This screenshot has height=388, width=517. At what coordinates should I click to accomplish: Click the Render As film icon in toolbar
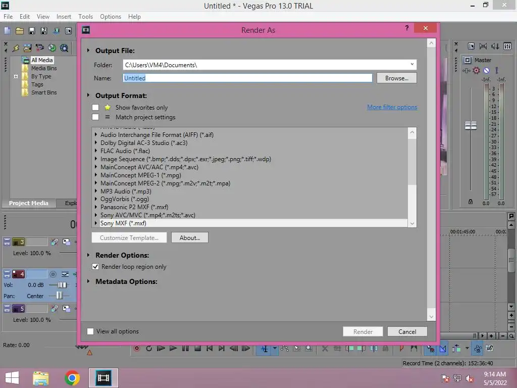(56, 31)
